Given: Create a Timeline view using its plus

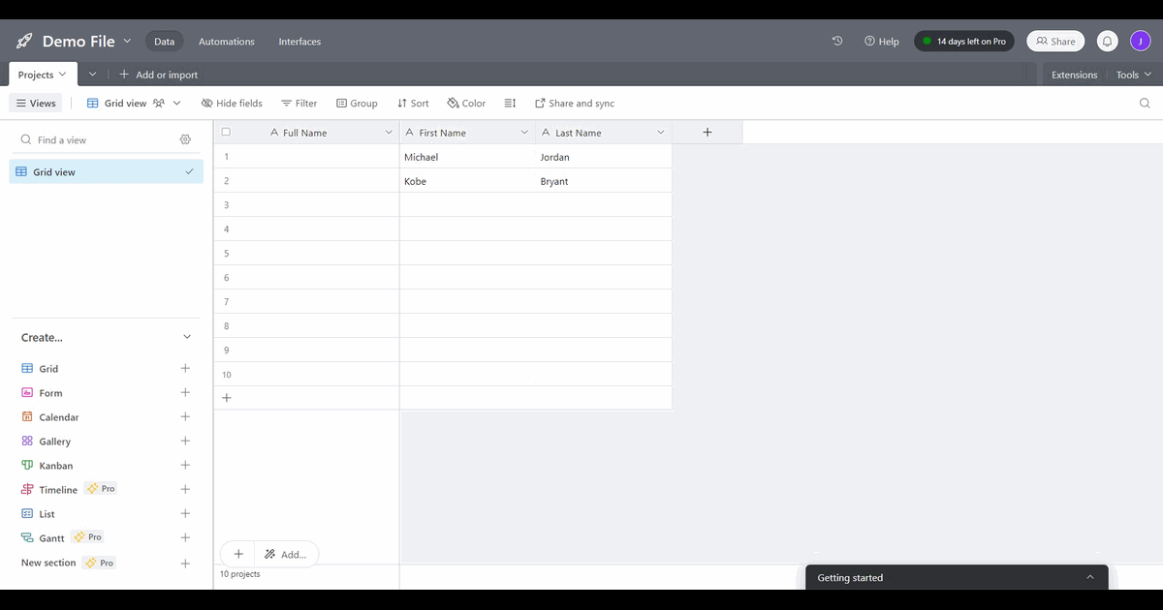Looking at the screenshot, I should (x=185, y=490).
